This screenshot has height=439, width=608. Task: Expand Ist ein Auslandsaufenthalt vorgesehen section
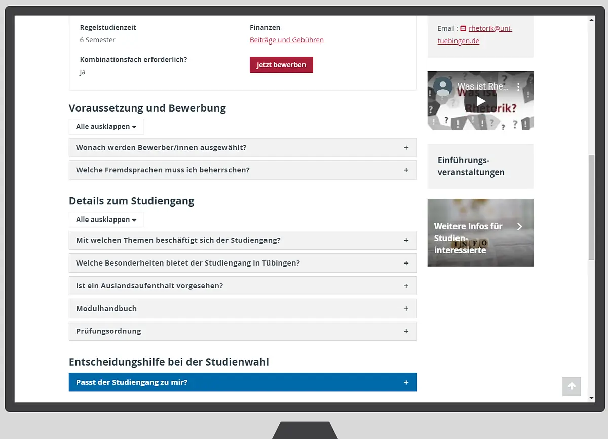click(243, 286)
